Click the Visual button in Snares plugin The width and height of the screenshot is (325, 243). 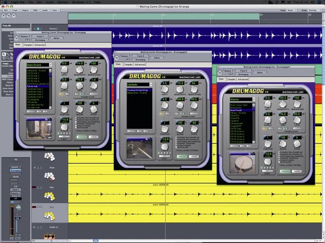(297, 172)
